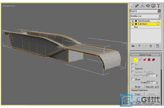Toggle Edit Mesh lightbulb visibility
The image size is (164, 108).
point(133,24)
